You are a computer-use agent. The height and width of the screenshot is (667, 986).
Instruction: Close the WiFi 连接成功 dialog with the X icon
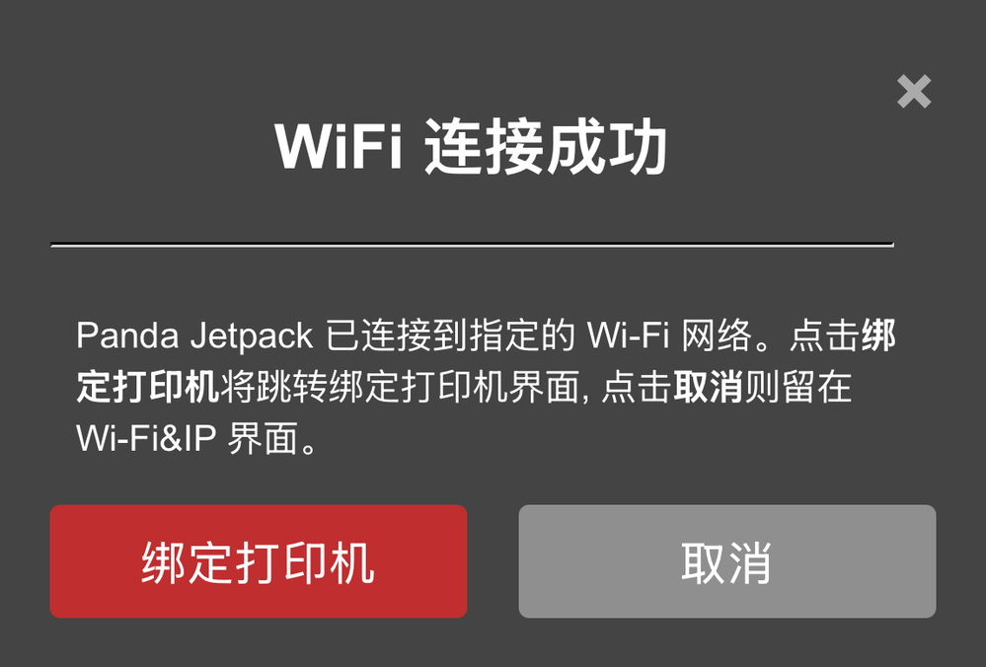click(914, 91)
